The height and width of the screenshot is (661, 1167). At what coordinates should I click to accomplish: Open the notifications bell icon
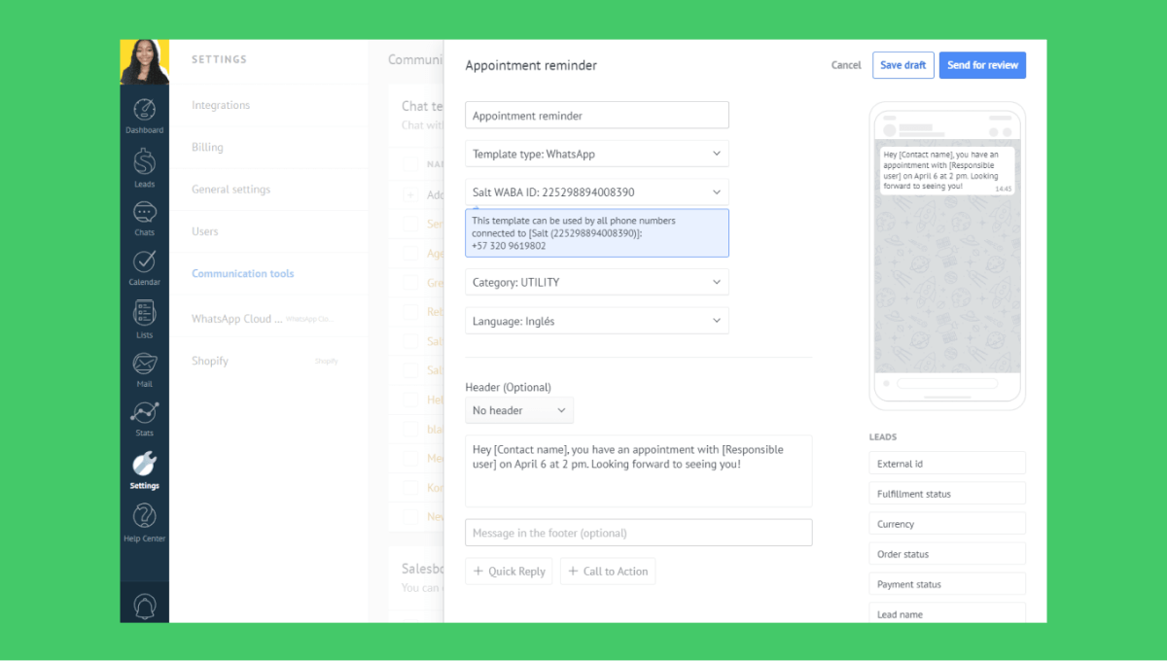[x=144, y=606]
